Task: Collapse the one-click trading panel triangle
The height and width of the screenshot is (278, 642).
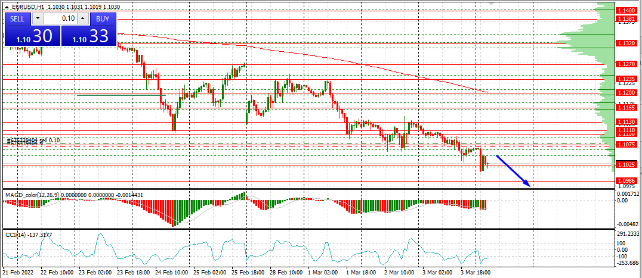Action: point(7,7)
